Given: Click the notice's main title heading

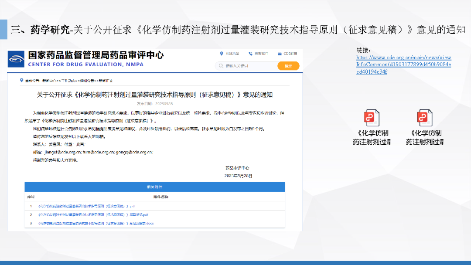Looking at the screenshot, I should [x=154, y=95].
